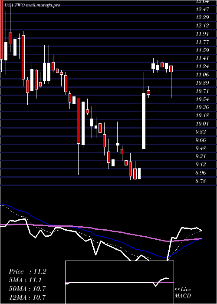
Task: Click the 11.94 price axis label
Action: [202, 34]
